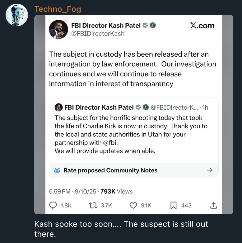The height and width of the screenshot is (243, 242).
Task: Click the Community Notes people icon
Action: (x=57, y=170)
